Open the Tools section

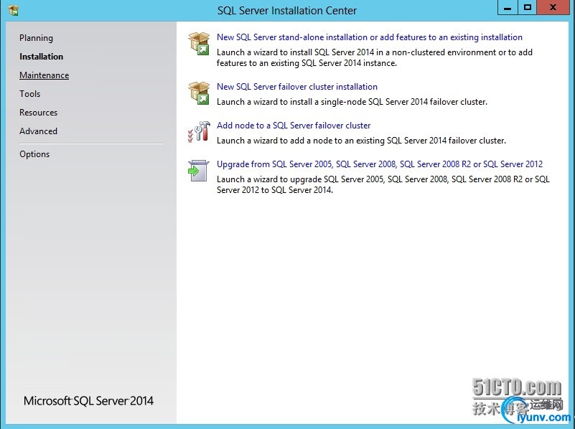pos(29,94)
